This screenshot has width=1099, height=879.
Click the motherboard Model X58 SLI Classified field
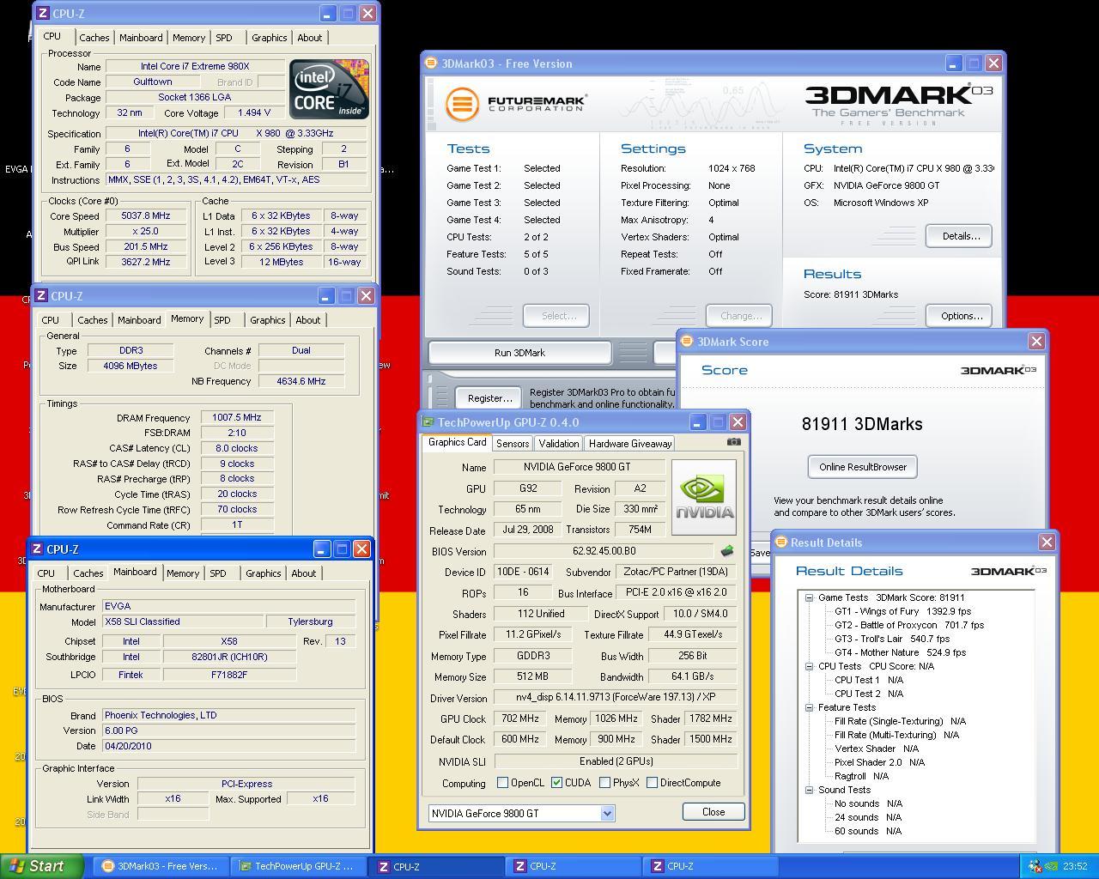[182, 621]
